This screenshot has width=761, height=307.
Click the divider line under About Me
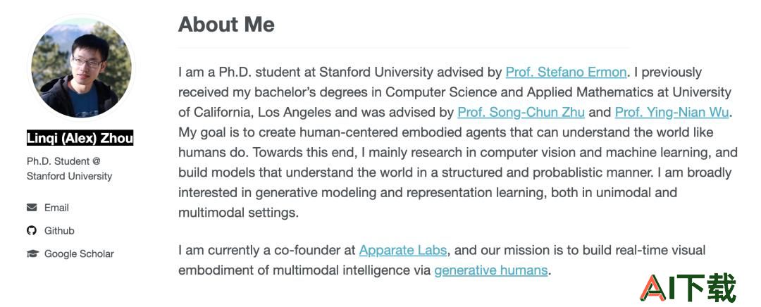coord(404,48)
